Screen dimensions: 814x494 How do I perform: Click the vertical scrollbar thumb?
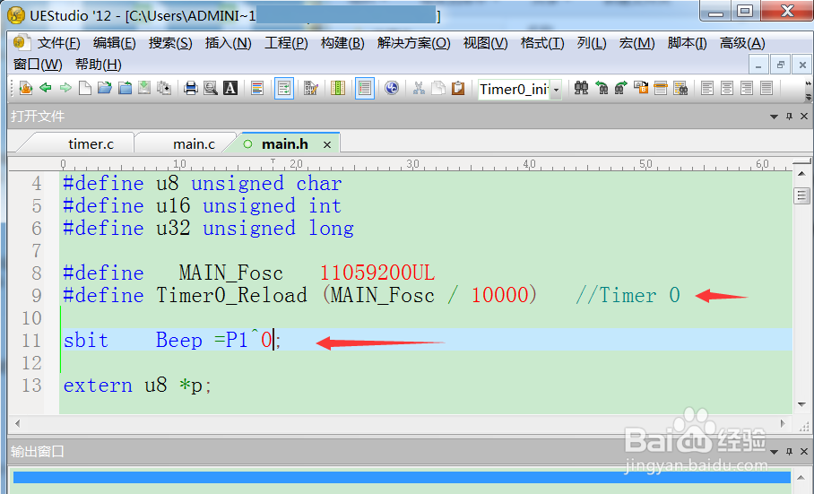pos(801,196)
